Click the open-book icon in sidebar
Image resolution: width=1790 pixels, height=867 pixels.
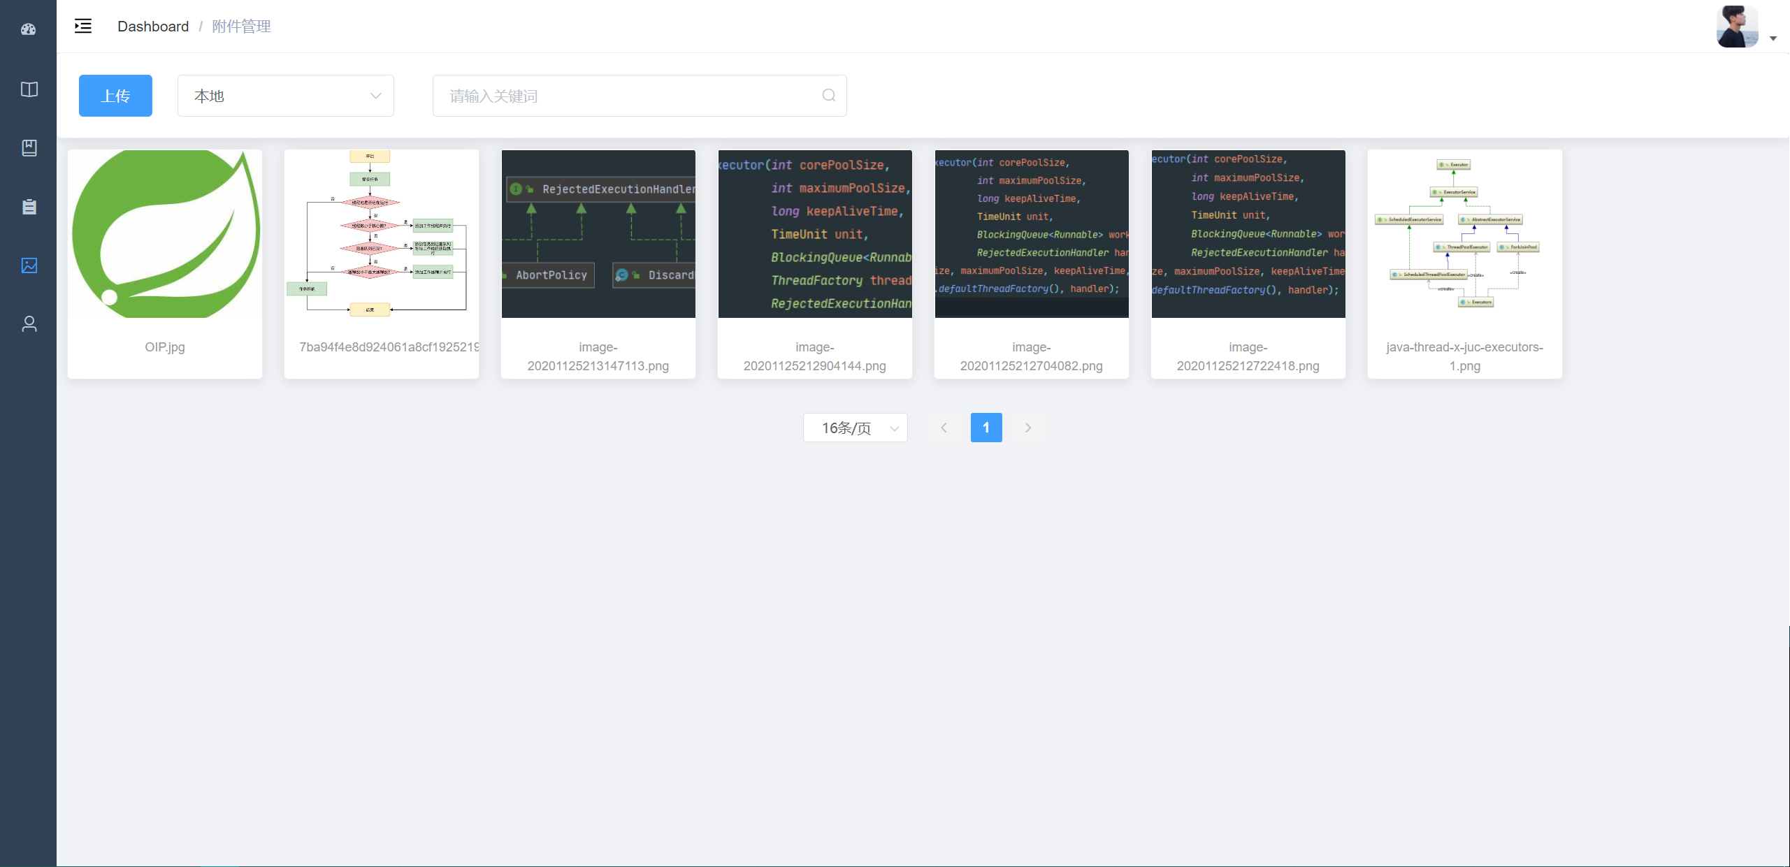point(29,89)
